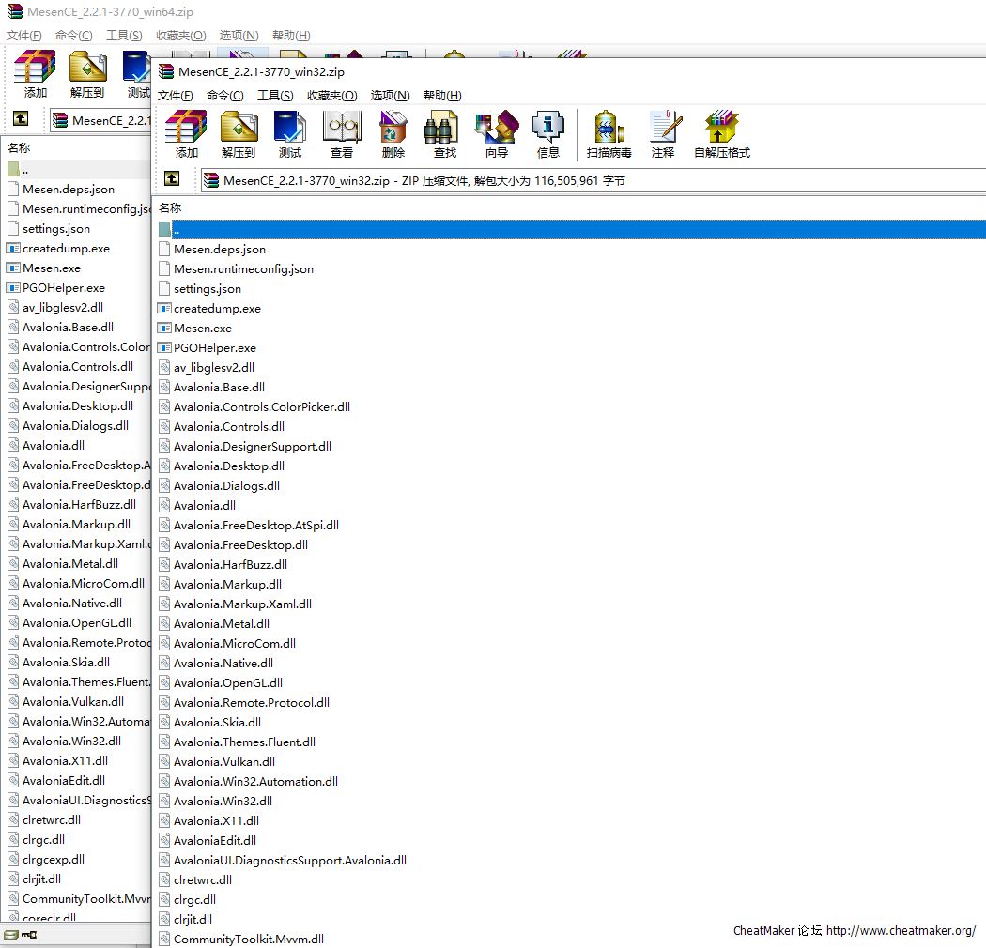
Task: Open Tools (工具) menu in win32 window
Action: [275, 96]
